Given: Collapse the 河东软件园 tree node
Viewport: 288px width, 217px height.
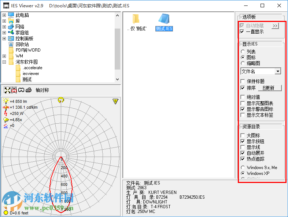Looking at the screenshot, I should click(4, 62).
